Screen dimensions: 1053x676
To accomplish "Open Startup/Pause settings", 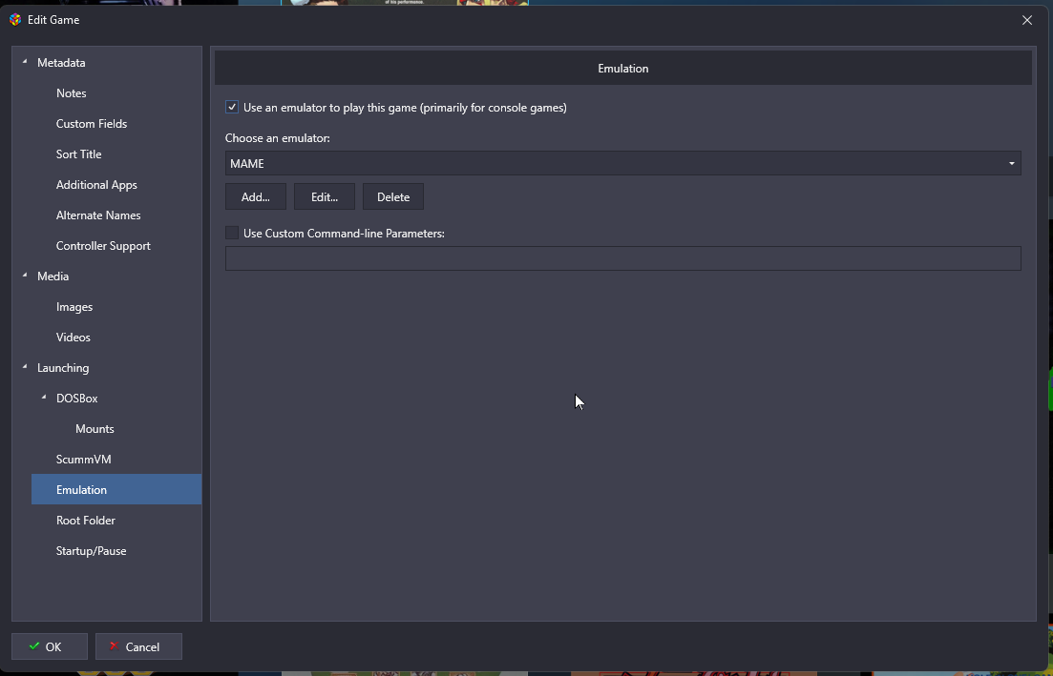I will (x=91, y=551).
